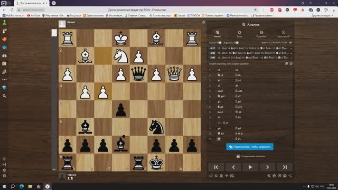The width and height of the screenshot is (338, 190).
Task: Open the sidebar settings gear icon
Action: [4, 170]
